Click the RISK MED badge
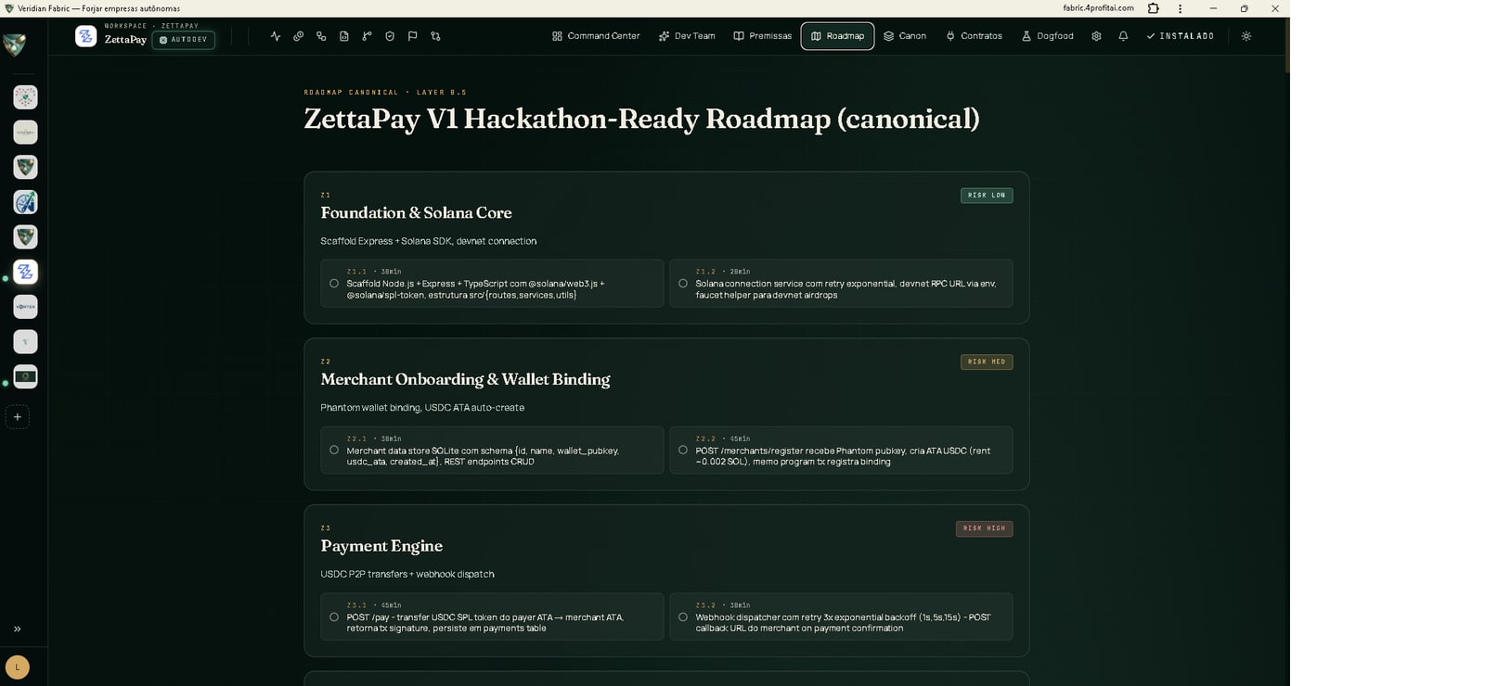The image size is (1485, 686). (987, 362)
